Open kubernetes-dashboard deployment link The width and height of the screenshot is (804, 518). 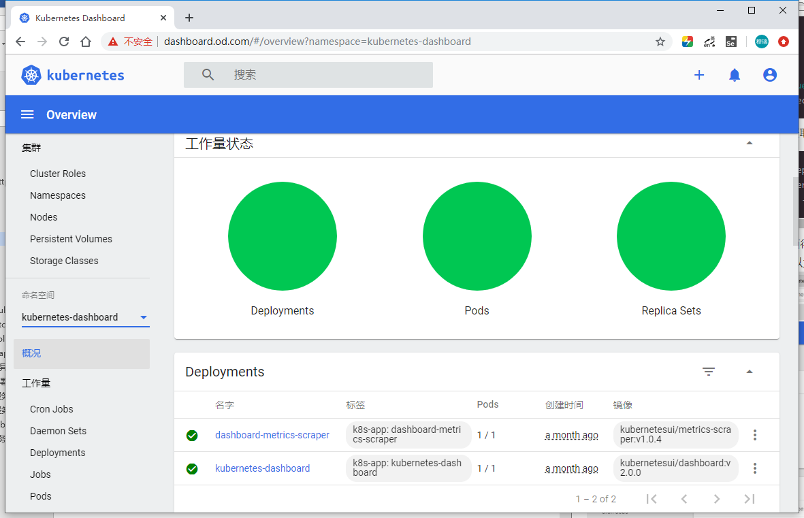click(x=263, y=468)
